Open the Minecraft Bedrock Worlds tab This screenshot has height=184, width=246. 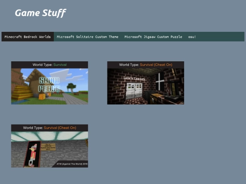pyautogui.click(x=28, y=37)
